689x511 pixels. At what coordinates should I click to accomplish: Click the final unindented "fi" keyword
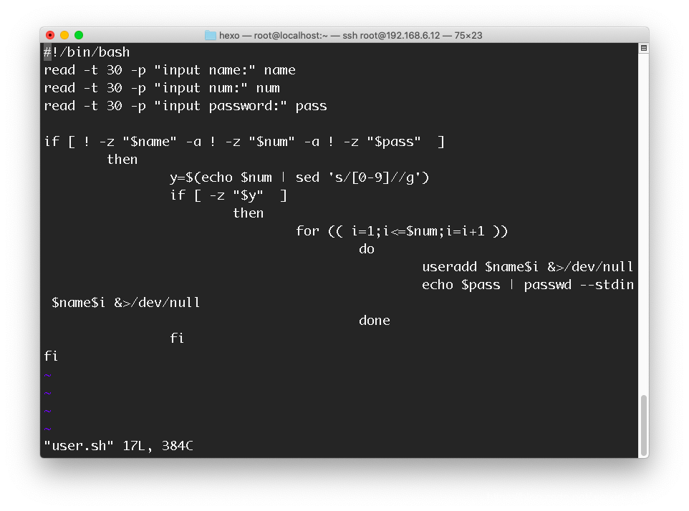[x=51, y=356]
